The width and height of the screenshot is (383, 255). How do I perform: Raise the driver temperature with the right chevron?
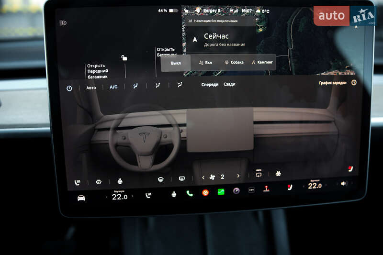(133, 196)
